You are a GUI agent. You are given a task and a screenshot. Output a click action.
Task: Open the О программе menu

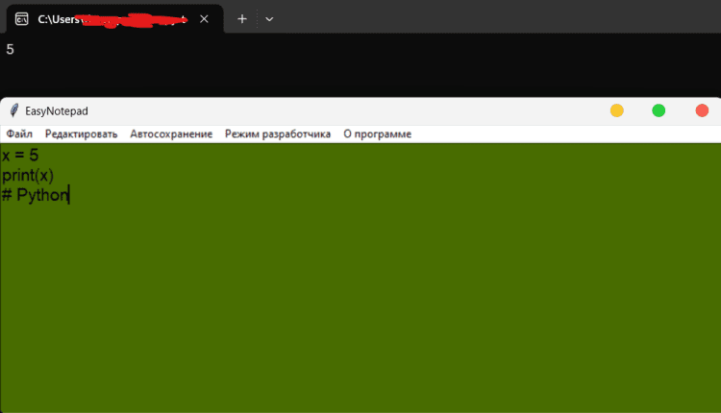pyautogui.click(x=378, y=134)
